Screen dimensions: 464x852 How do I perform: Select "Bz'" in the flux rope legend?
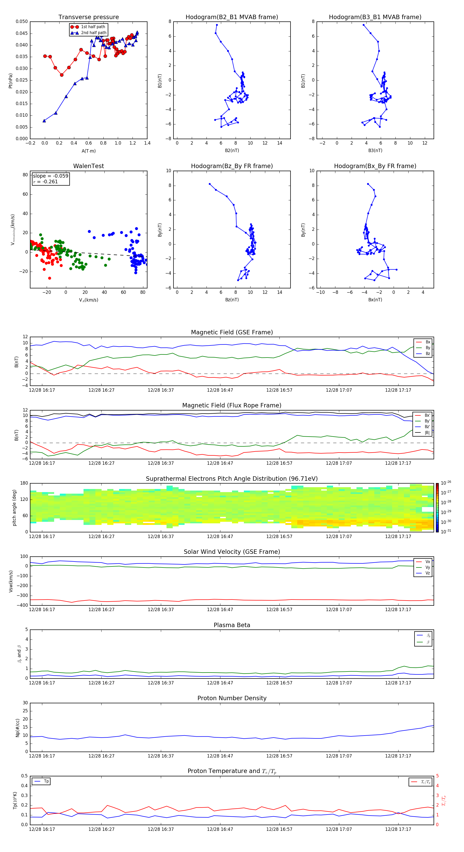(423, 427)
